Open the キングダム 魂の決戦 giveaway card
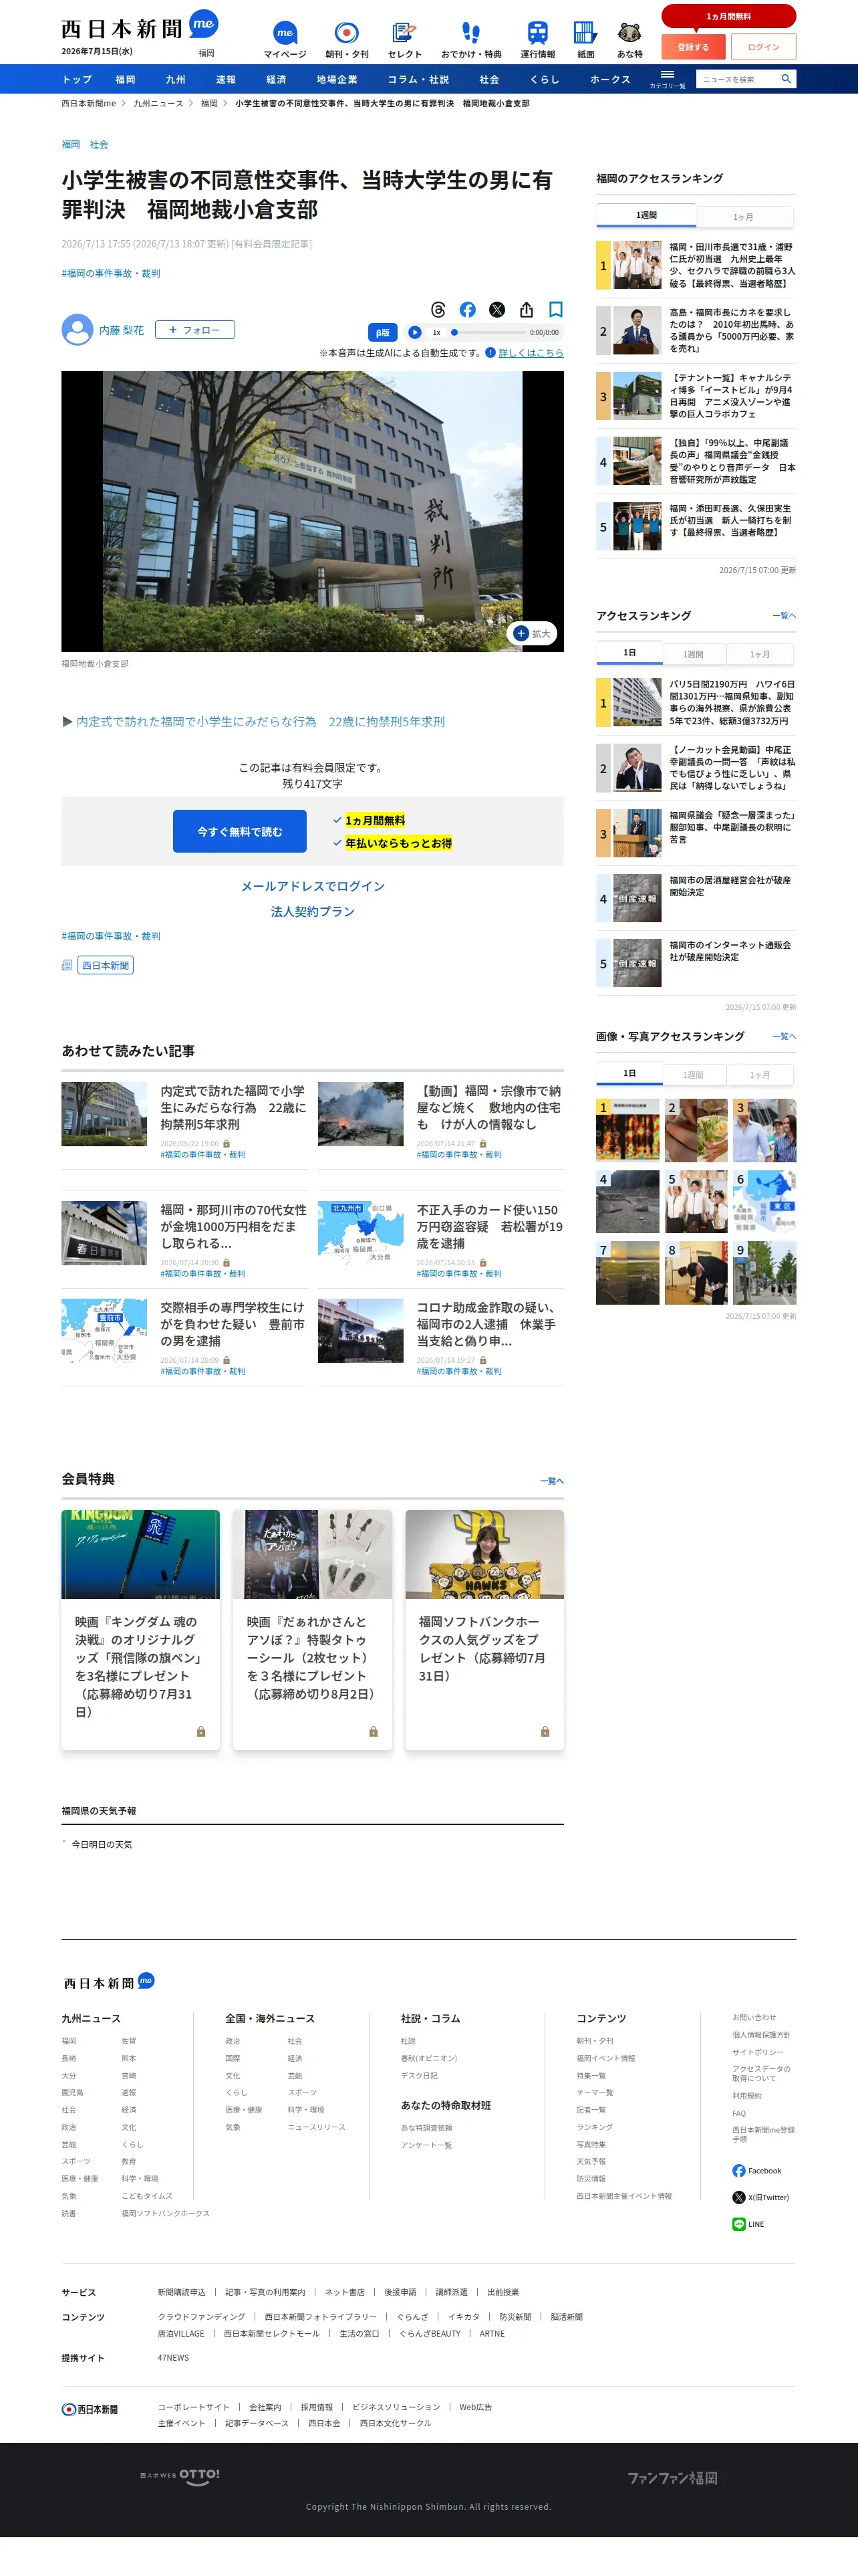The image size is (858, 2576). (x=141, y=1630)
